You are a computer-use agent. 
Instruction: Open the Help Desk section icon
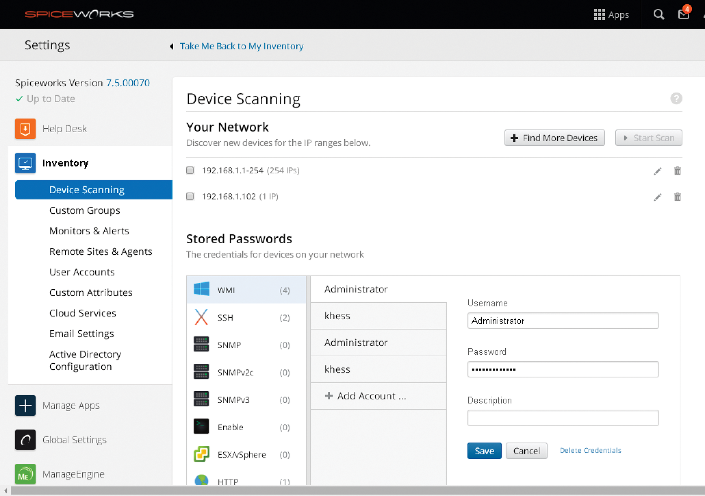point(25,129)
